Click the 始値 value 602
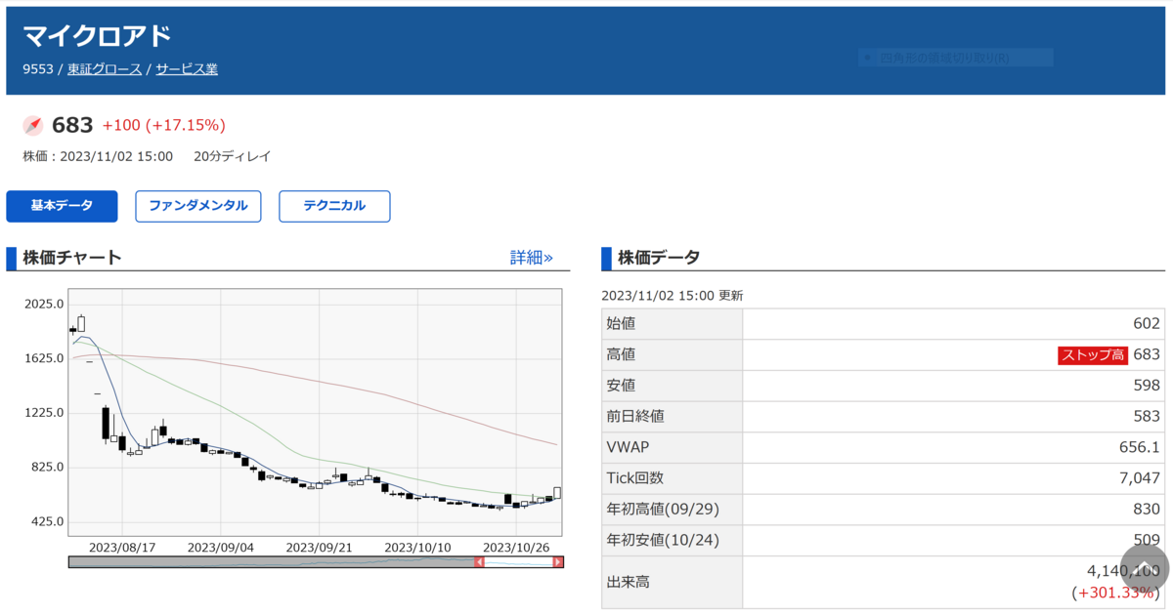This screenshot has height=616, width=1173. pos(1147,323)
